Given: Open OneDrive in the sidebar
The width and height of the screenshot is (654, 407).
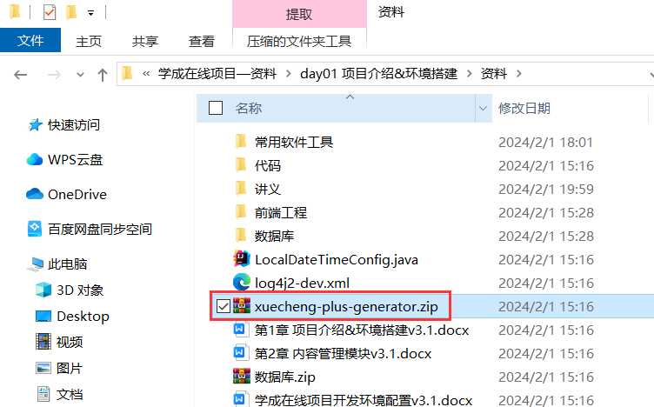Looking at the screenshot, I should (x=66, y=194).
